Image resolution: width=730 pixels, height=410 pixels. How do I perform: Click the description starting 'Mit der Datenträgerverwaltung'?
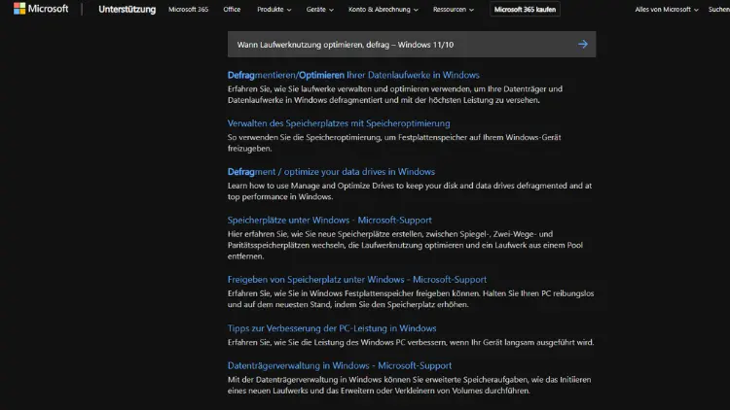(409, 385)
